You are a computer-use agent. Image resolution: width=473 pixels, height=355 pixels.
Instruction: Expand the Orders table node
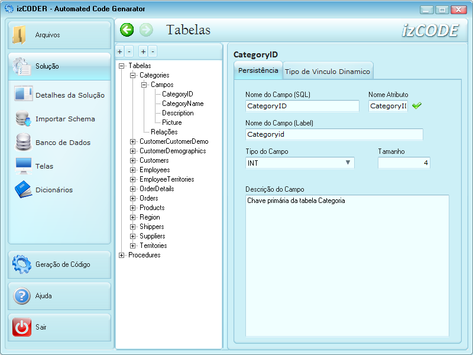[x=132, y=198]
